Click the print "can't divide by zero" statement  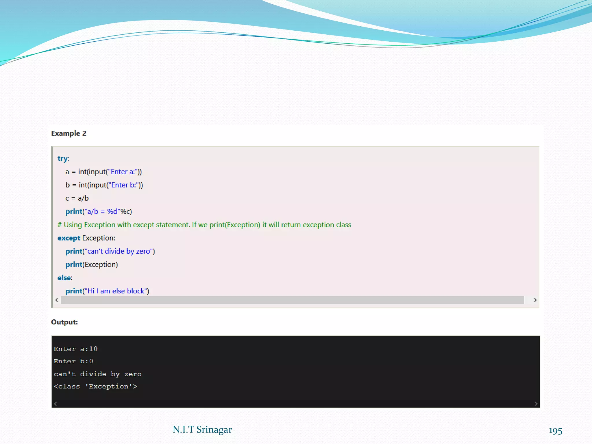pyautogui.click(x=110, y=251)
